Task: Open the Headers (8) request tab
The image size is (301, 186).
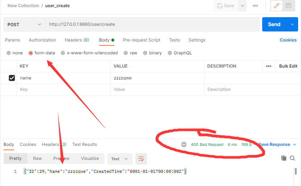Action: tap(77, 40)
